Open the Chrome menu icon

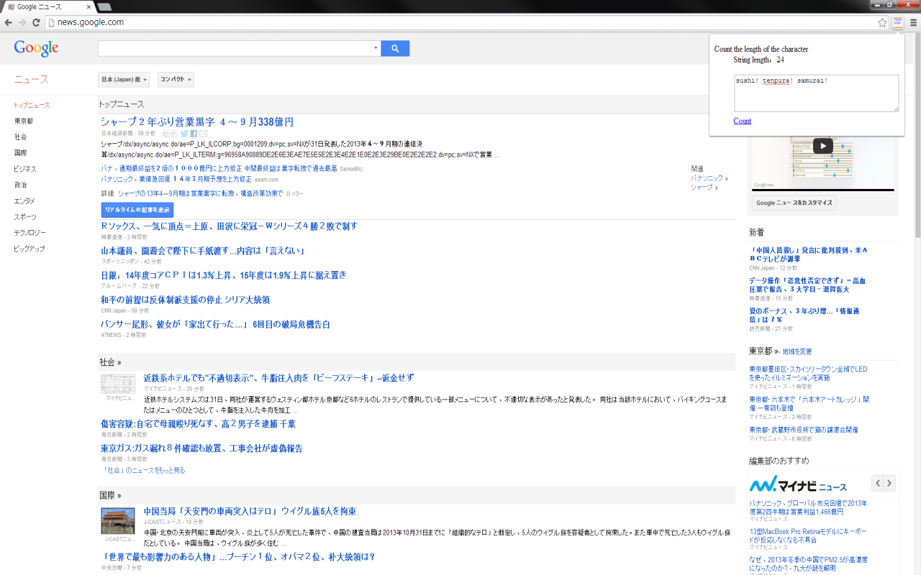point(913,22)
